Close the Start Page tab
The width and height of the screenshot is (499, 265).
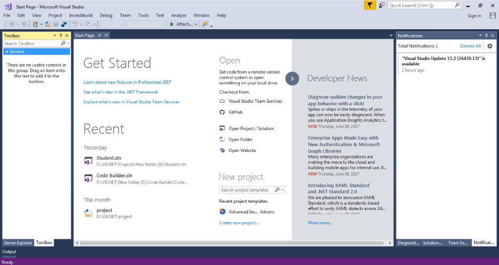[106, 35]
